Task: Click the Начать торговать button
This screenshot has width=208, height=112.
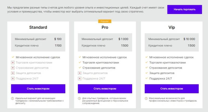Action: tap(185, 10)
